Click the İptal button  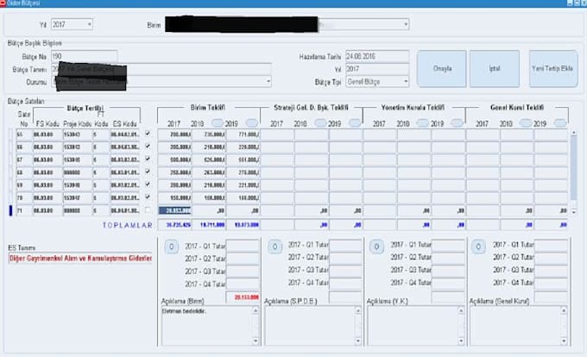pos(494,68)
